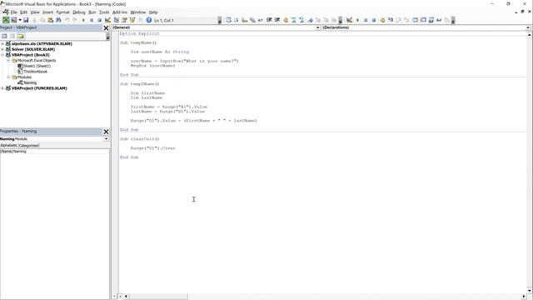Click Debug toolbar Break pause icon

366,20
